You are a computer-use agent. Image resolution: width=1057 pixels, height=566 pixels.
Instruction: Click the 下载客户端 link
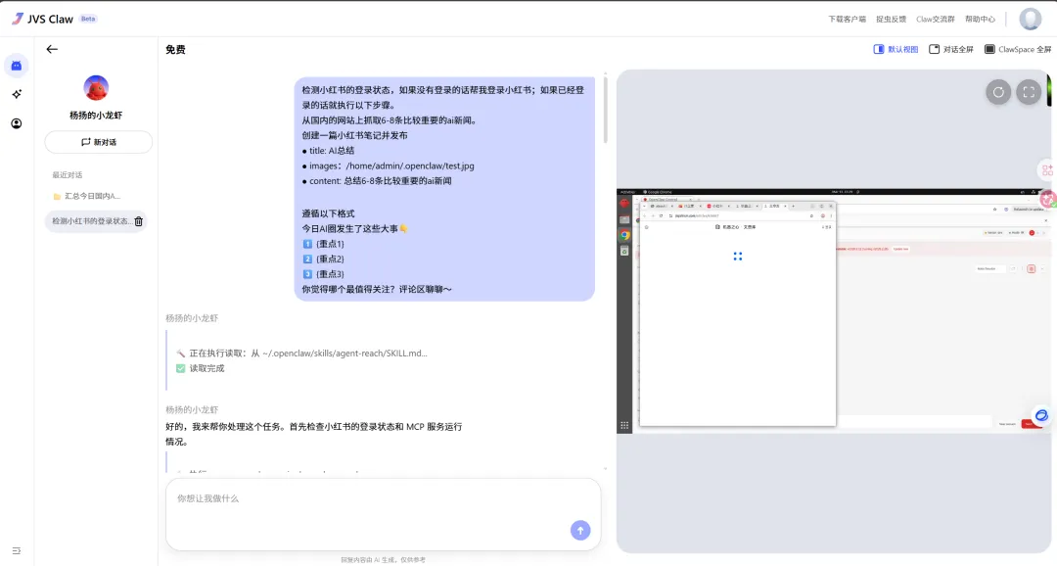pos(847,19)
